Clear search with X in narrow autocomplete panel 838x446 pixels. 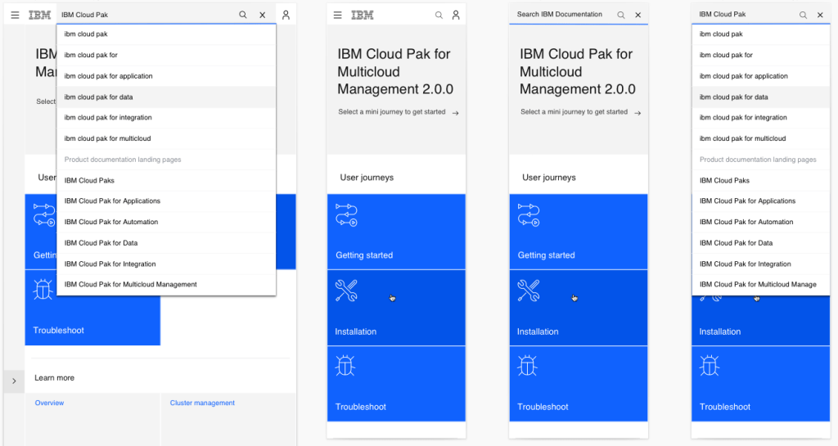(820, 15)
